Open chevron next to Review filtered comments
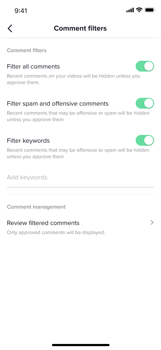161x350 pixels. click(152, 222)
